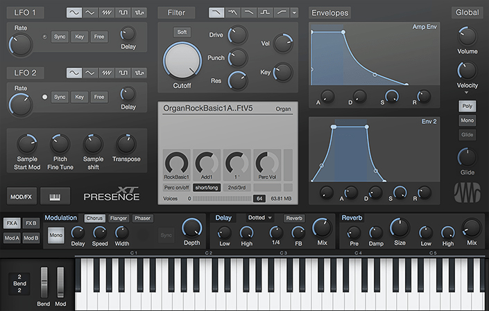Switch to the Mod B tab
489x311 pixels.
(31, 238)
